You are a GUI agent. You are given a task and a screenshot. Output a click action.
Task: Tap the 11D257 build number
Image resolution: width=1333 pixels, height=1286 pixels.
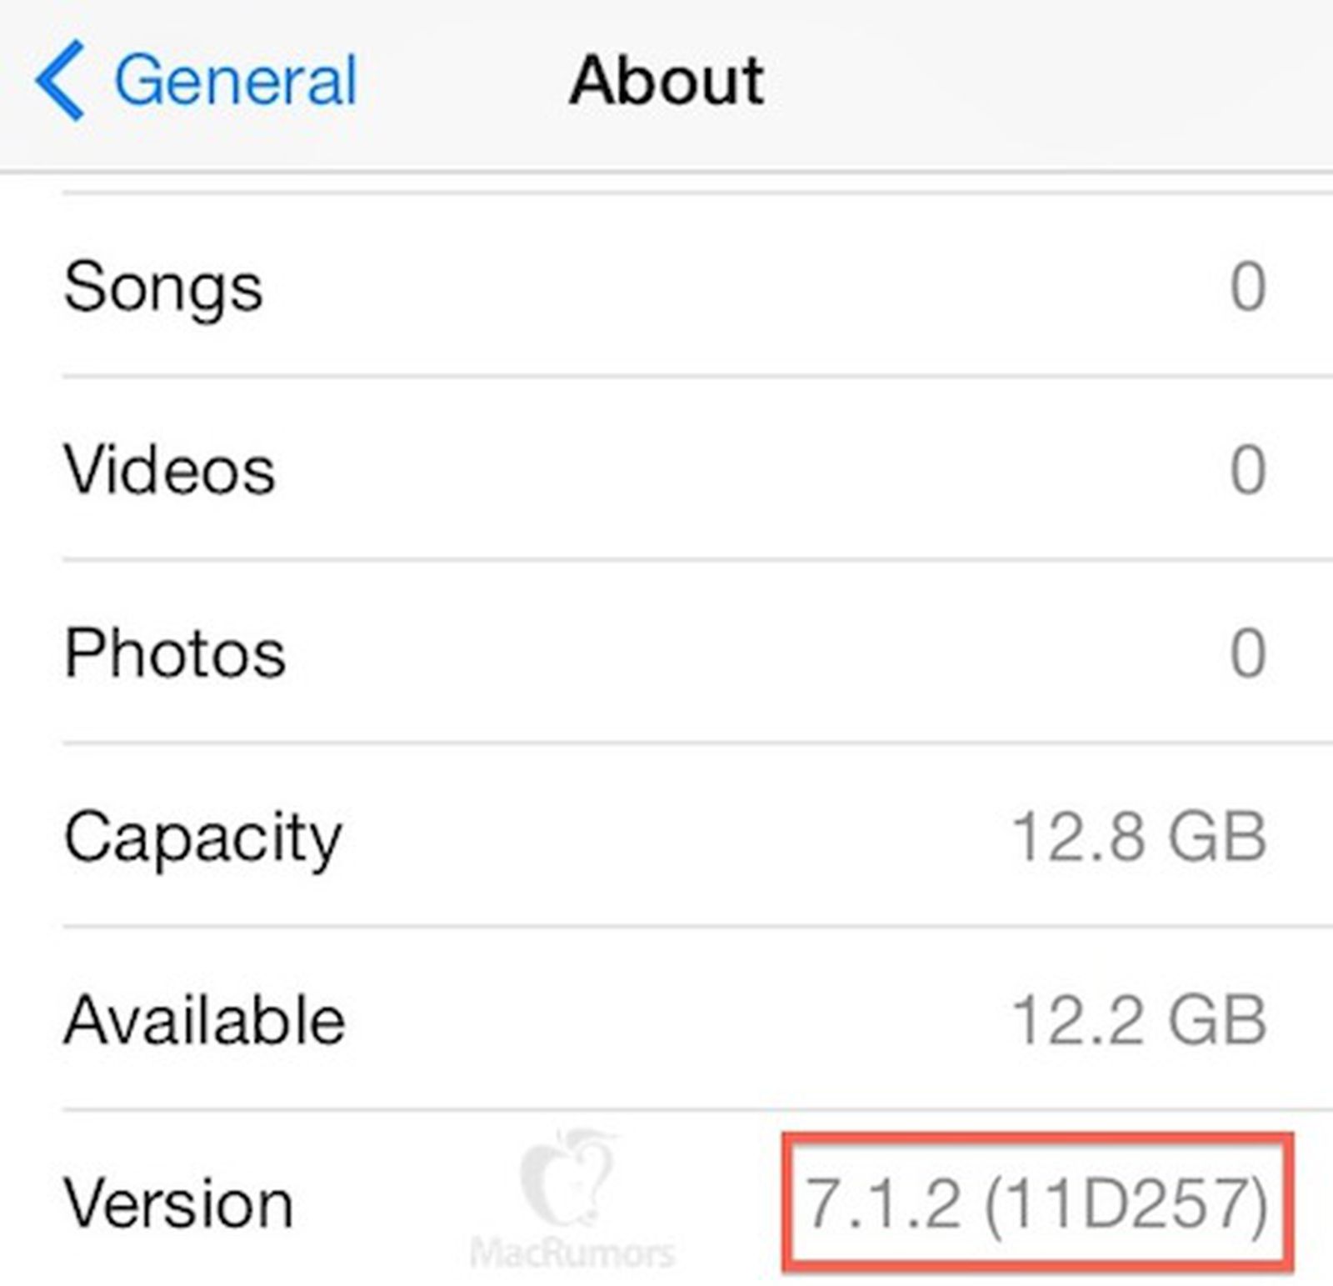[x=1126, y=1203]
